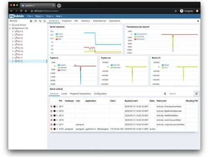This screenshot has height=157, width=209.
Task: Switch to the Dependencies tab
Action: (x=99, y=21)
